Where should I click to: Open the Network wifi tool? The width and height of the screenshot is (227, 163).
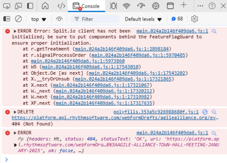pos(126,6)
